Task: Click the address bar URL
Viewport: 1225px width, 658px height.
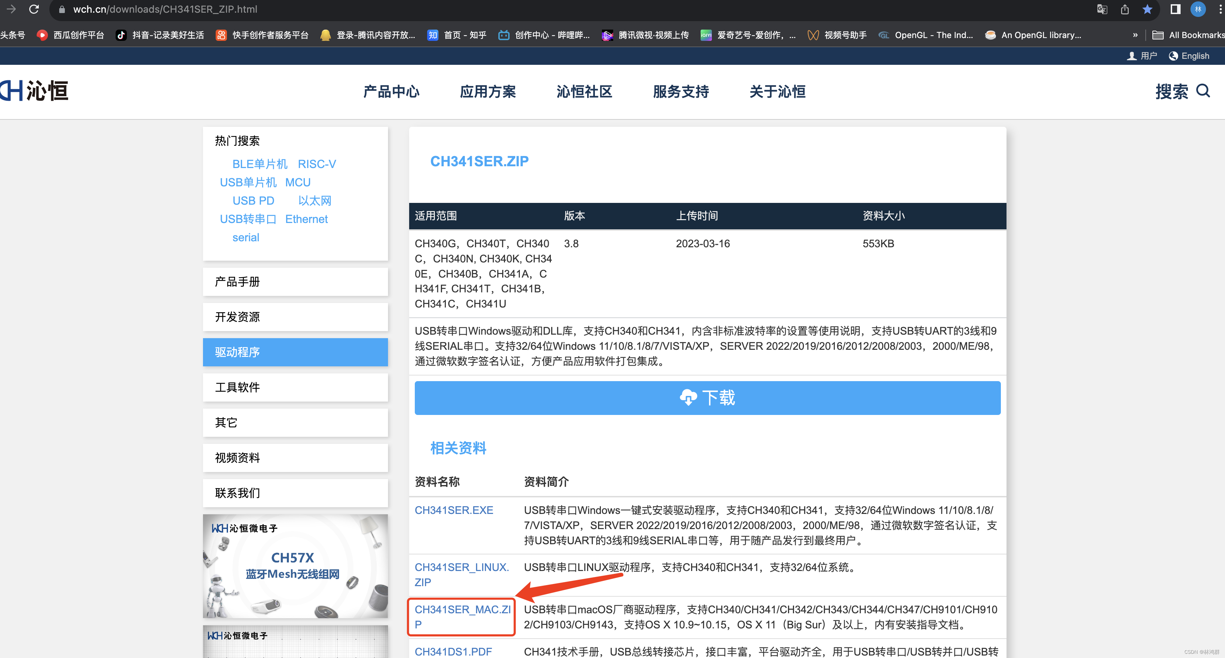Action: 165,10
